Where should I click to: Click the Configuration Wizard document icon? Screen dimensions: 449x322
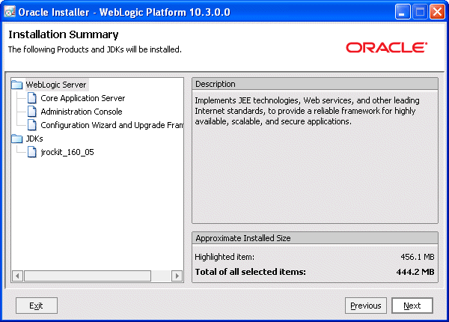pos(31,125)
